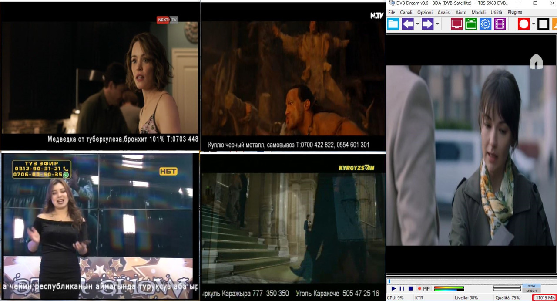
Task: Click the red monitor display icon
Action: (x=456, y=24)
